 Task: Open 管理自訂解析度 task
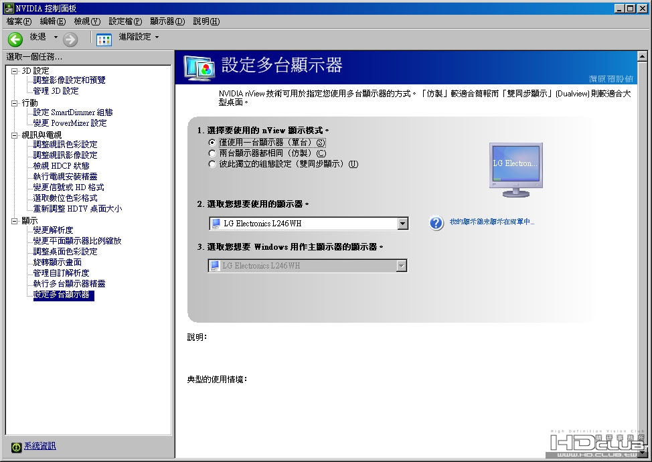[62, 273]
